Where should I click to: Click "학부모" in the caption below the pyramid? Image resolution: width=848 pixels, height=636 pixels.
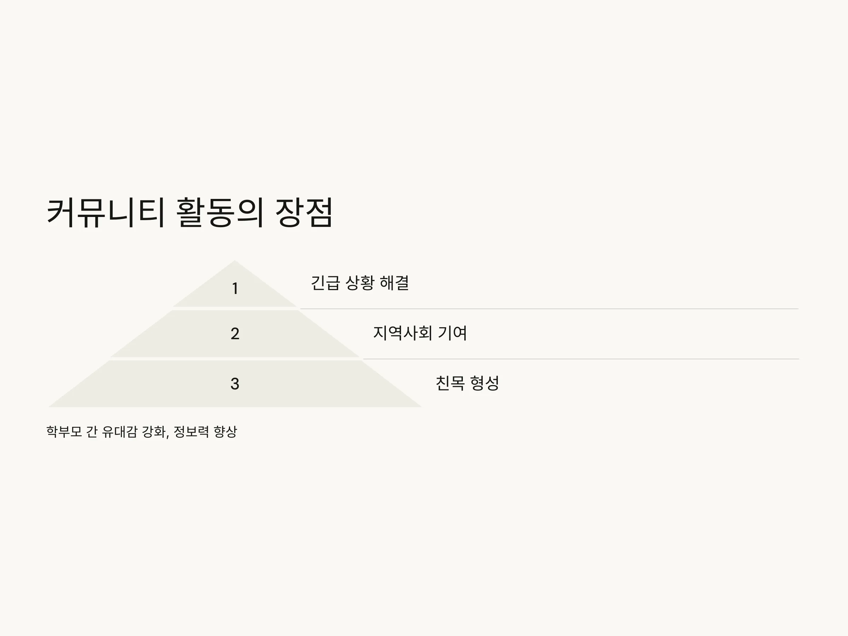(64, 432)
